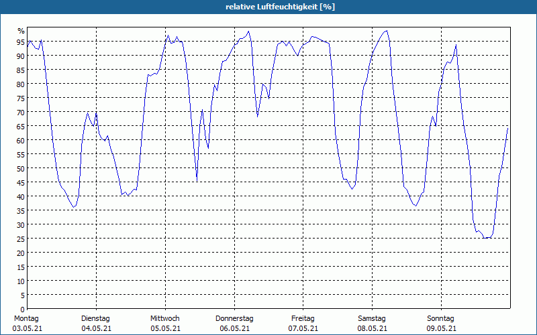Click the y-axis value '70'

click(21, 113)
